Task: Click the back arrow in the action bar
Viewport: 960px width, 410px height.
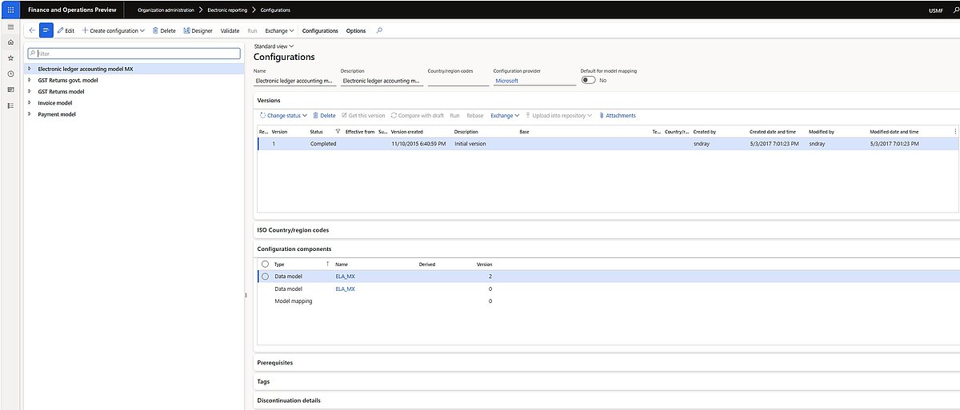Action: pyautogui.click(x=31, y=30)
